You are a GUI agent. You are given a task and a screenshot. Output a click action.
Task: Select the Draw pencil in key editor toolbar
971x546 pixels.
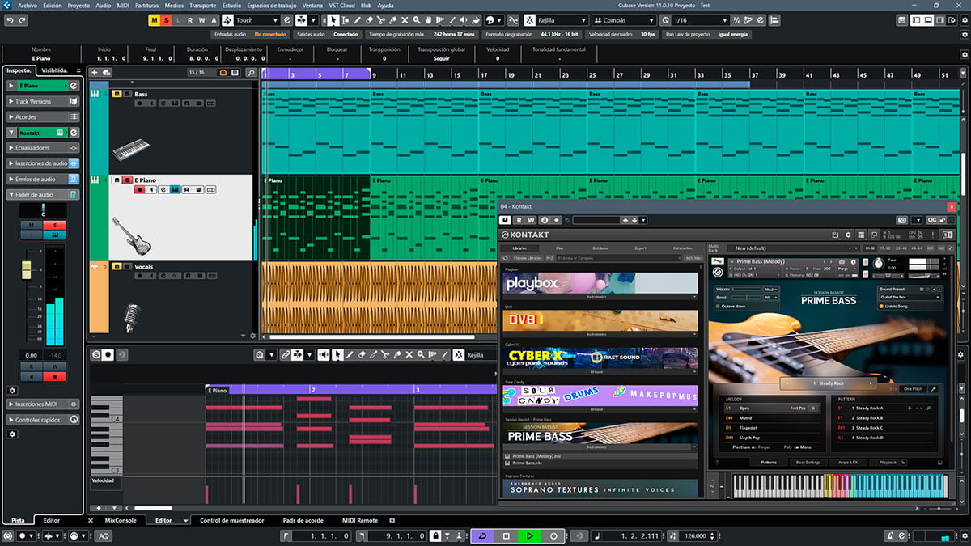pyautogui.click(x=350, y=354)
